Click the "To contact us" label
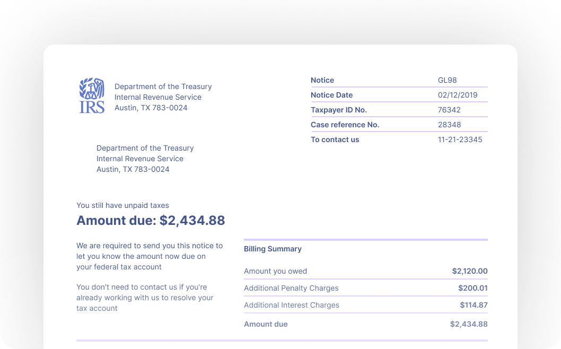 pyautogui.click(x=335, y=139)
